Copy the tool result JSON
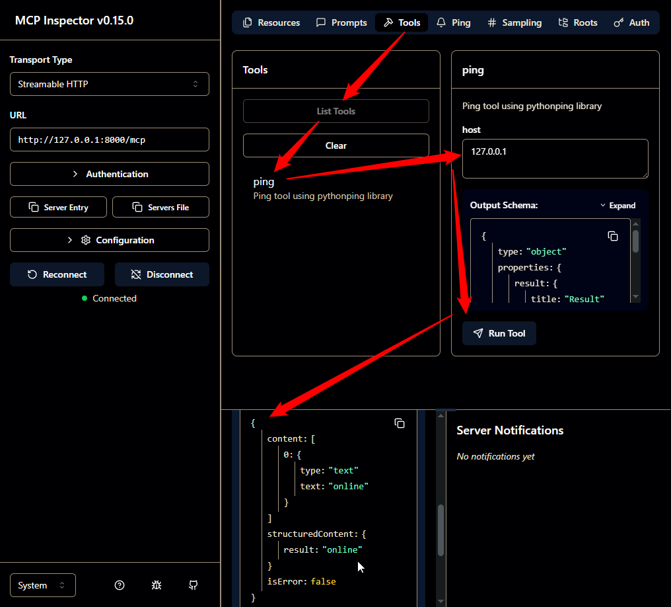 coord(400,423)
